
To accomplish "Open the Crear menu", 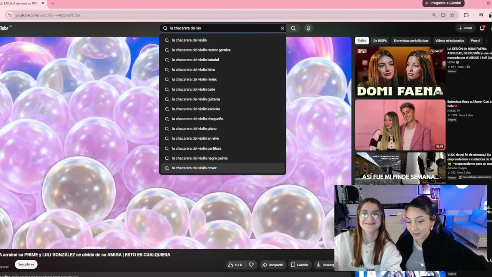I will pyautogui.click(x=465, y=28).
